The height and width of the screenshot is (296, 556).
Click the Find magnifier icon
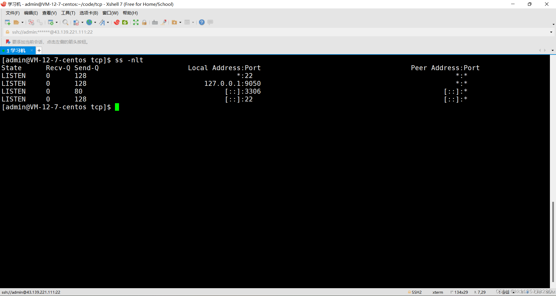pos(65,22)
